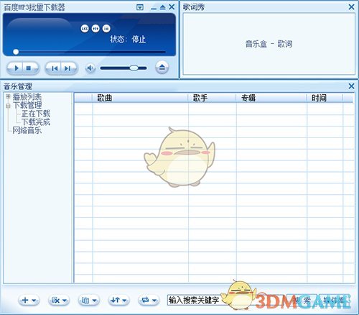Adjust the volume slider handle

pos(134,68)
